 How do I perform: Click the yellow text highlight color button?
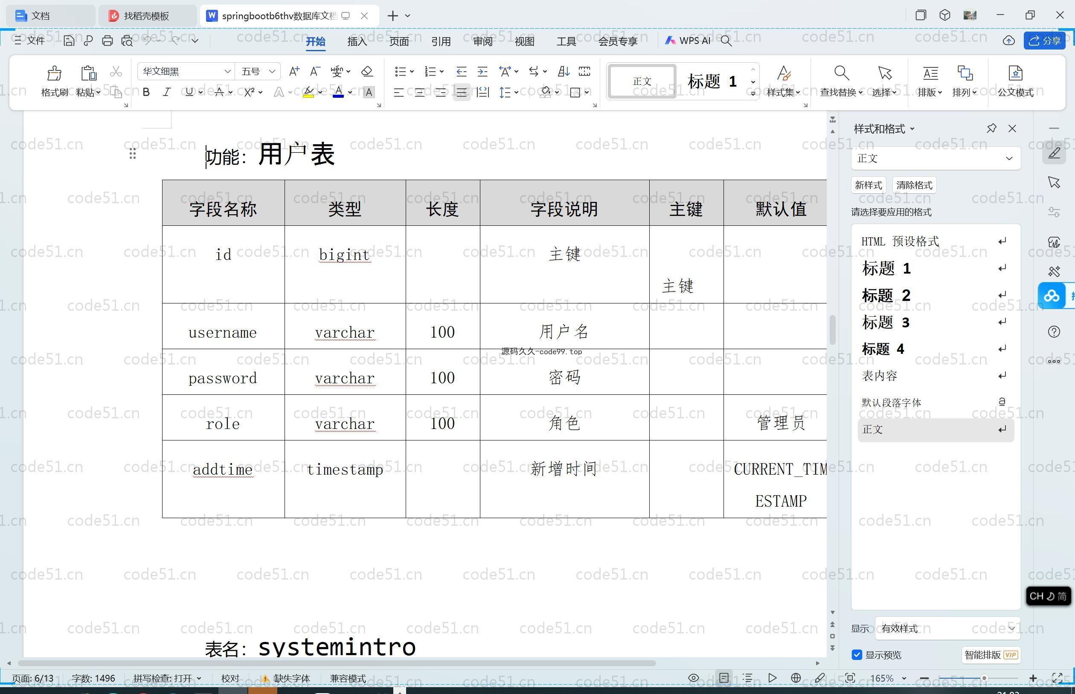[x=308, y=92]
